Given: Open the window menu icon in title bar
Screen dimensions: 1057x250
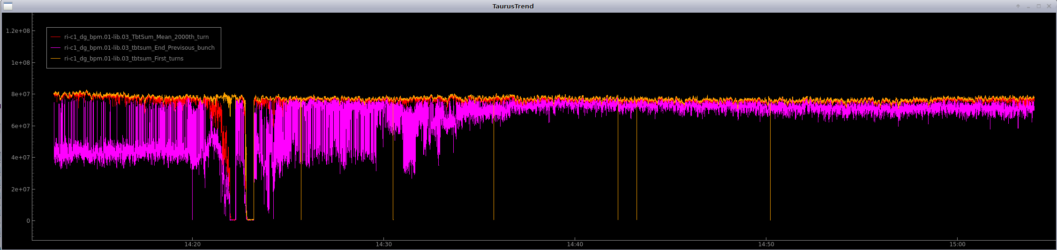Looking at the screenshot, I should click(8, 6).
